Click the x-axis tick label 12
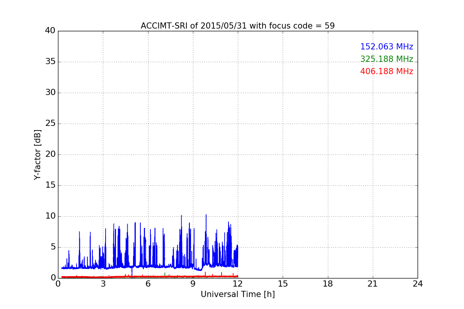 pyautogui.click(x=238, y=284)
